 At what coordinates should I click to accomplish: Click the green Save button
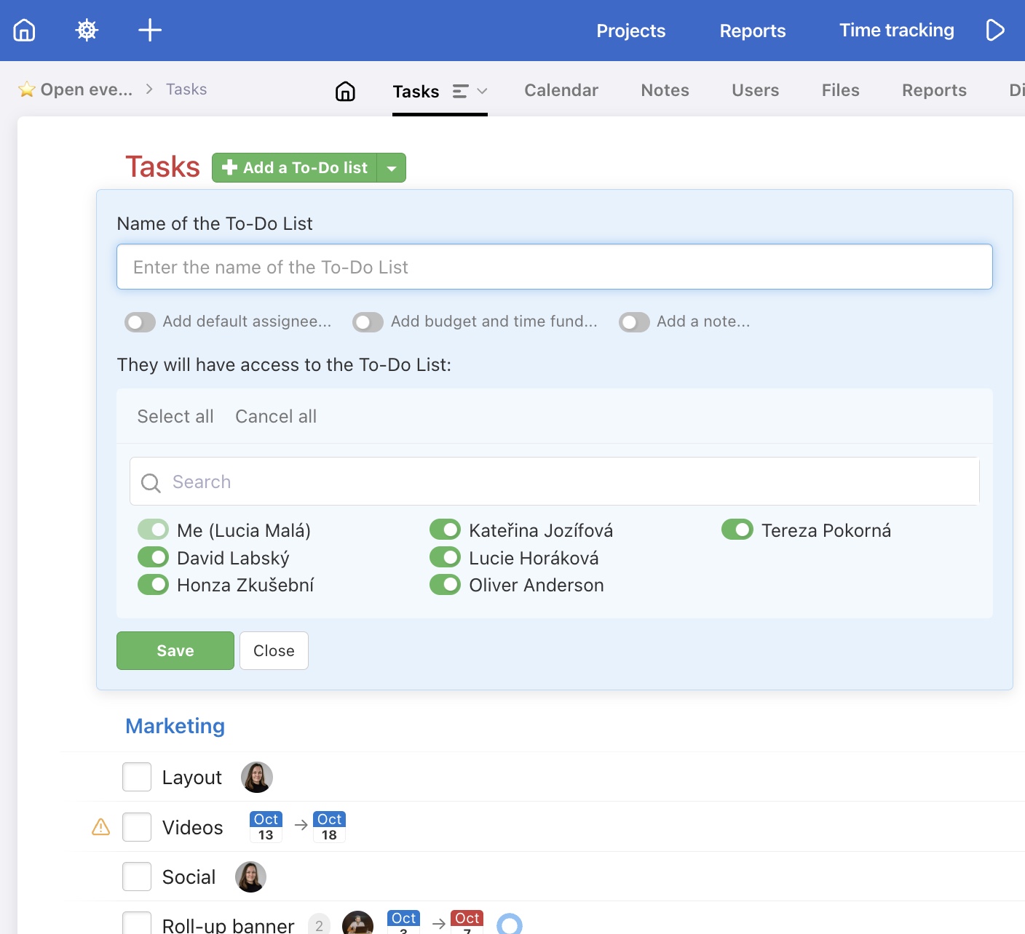click(175, 650)
